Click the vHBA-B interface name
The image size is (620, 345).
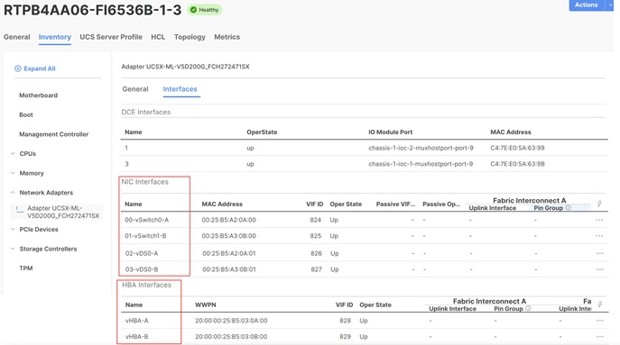pos(137,337)
